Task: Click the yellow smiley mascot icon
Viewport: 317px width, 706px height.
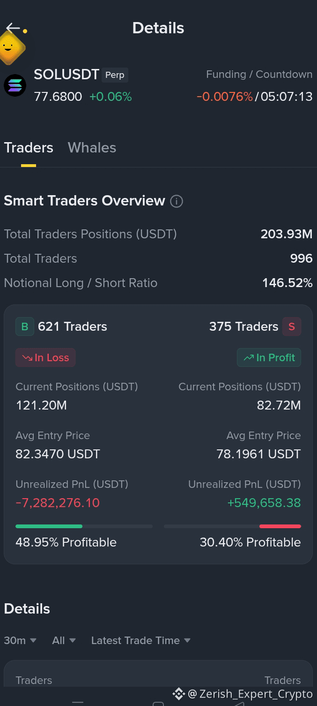Action: click(9, 48)
